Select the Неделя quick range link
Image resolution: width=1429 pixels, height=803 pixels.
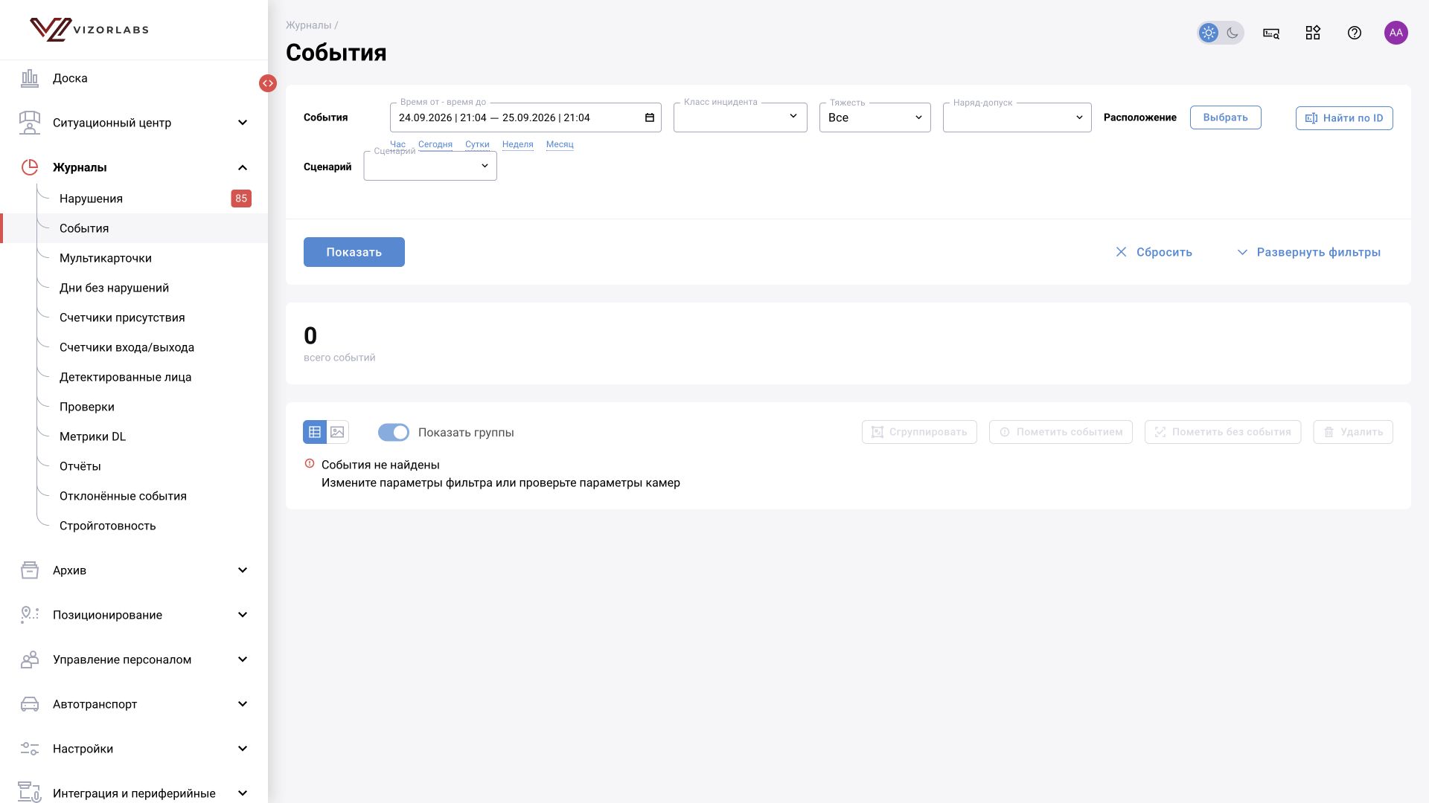pyautogui.click(x=518, y=144)
